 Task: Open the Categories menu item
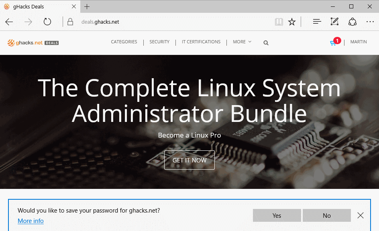pyautogui.click(x=124, y=42)
